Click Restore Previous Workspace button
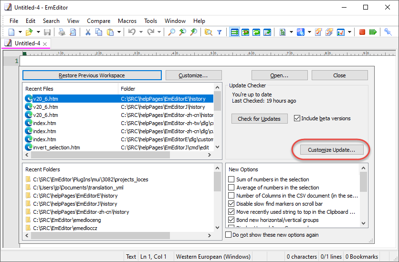Viewport: 399px width, 262px height. (x=92, y=75)
